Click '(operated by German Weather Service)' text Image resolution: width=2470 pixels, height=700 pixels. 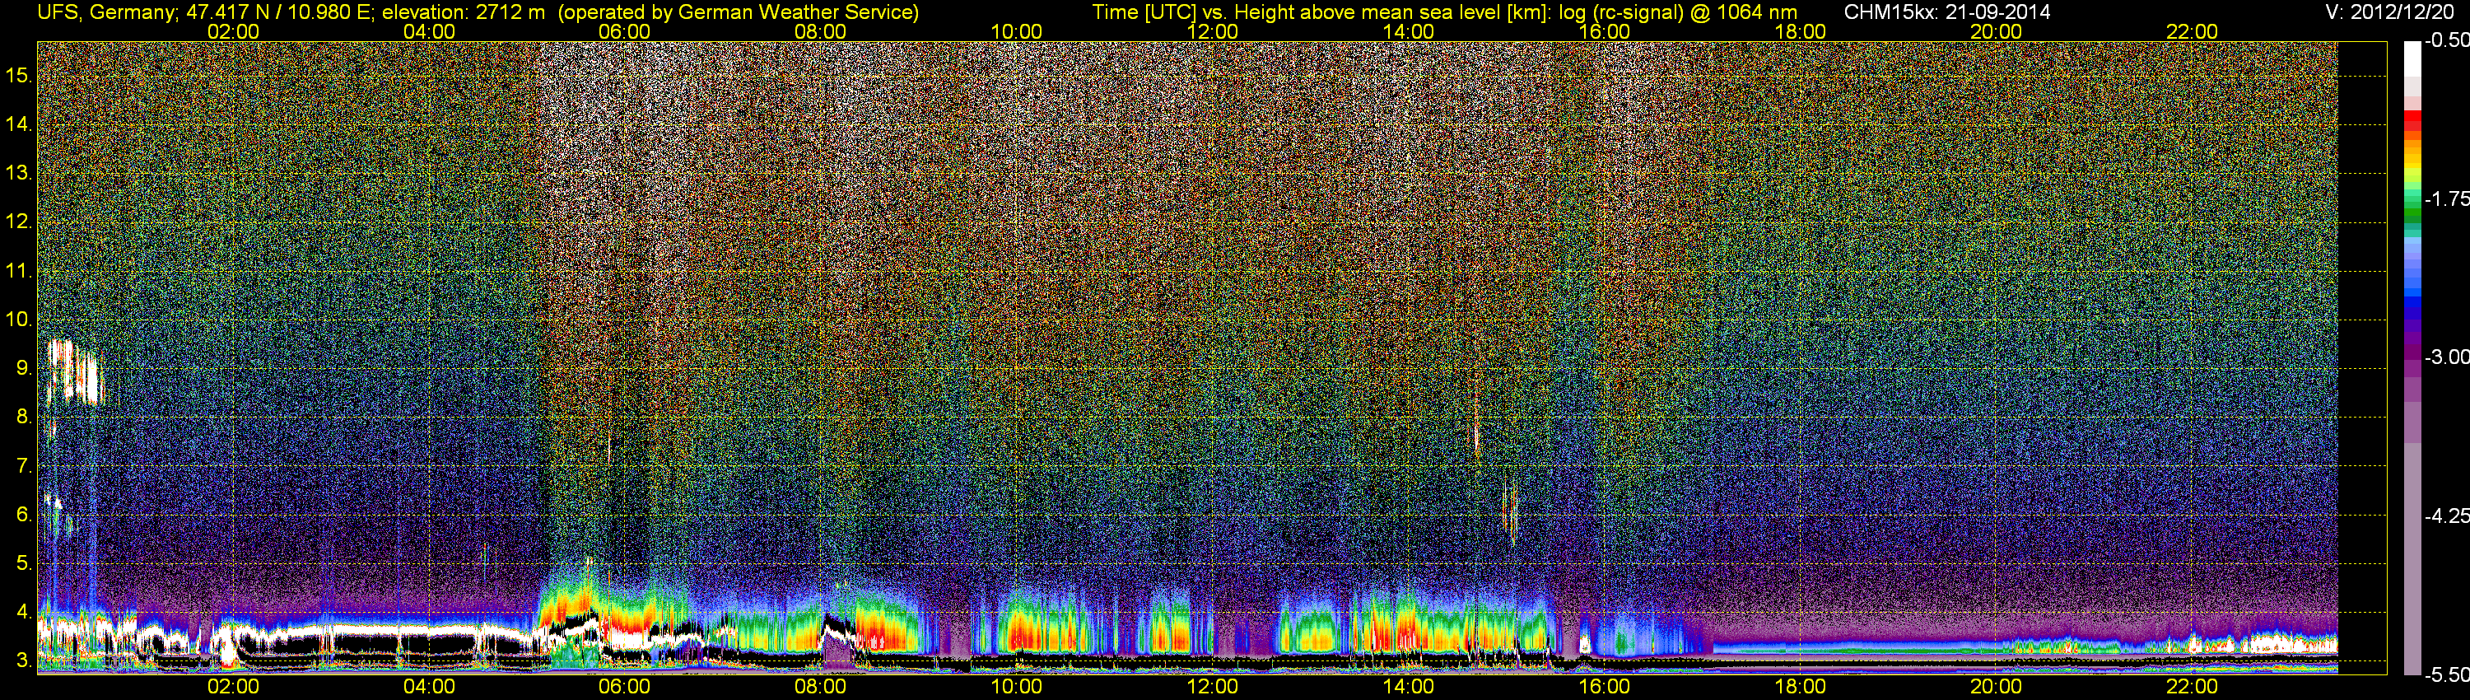[739, 12]
